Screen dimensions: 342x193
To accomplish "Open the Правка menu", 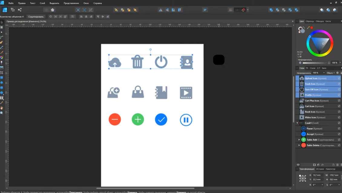I will (21, 3).
